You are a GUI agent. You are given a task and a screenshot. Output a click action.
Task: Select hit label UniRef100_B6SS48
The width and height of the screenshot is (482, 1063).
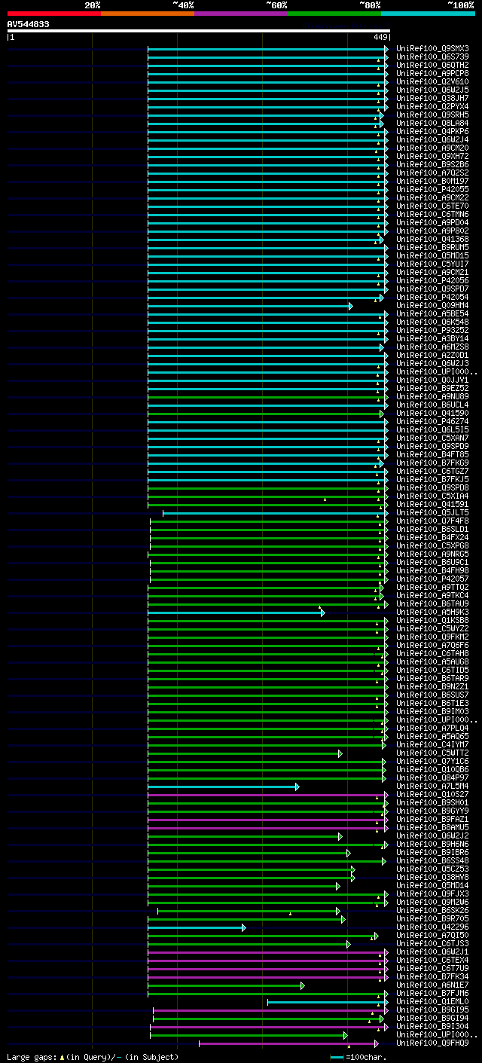432,860
